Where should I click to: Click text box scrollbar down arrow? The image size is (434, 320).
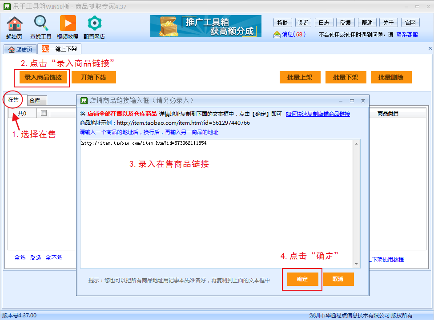pos(356,264)
